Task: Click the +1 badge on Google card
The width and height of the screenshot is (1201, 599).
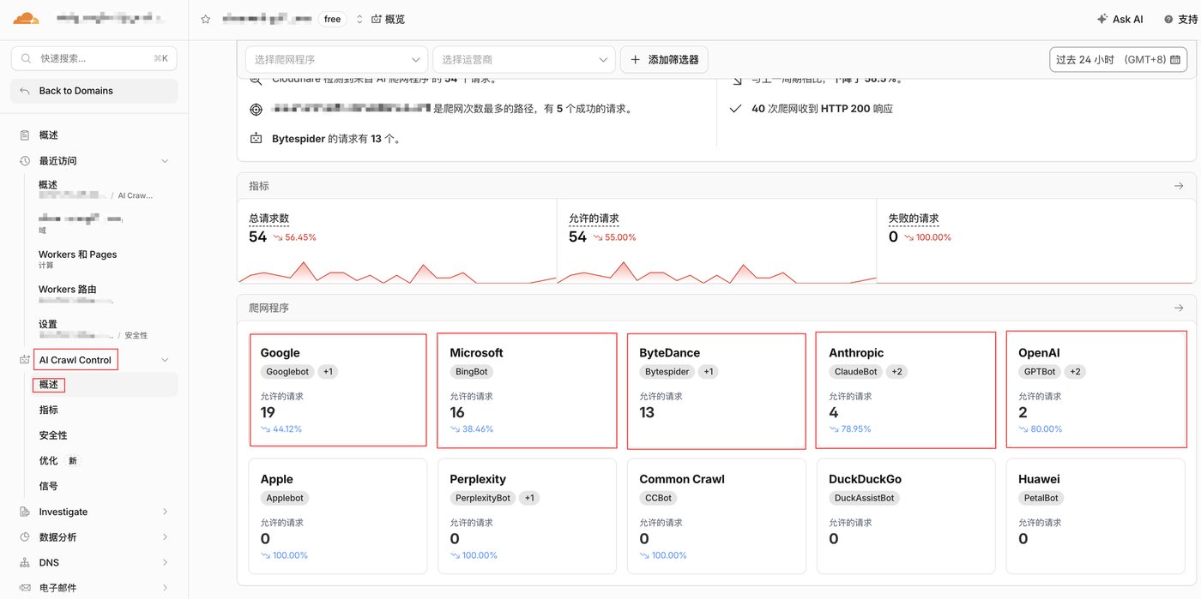Action: [x=328, y=372]
